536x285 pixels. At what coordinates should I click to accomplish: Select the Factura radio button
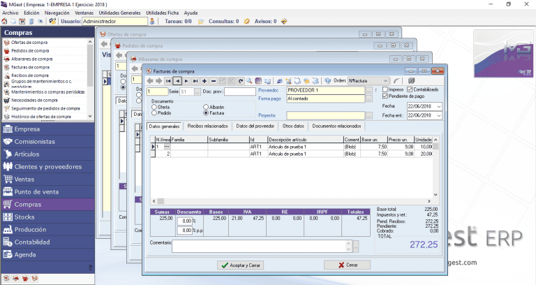[206, 113]
